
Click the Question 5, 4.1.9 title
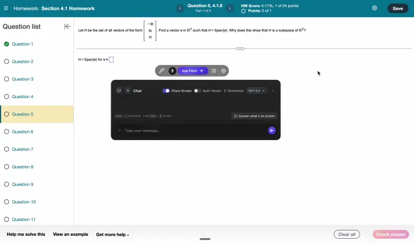[205, 5]
